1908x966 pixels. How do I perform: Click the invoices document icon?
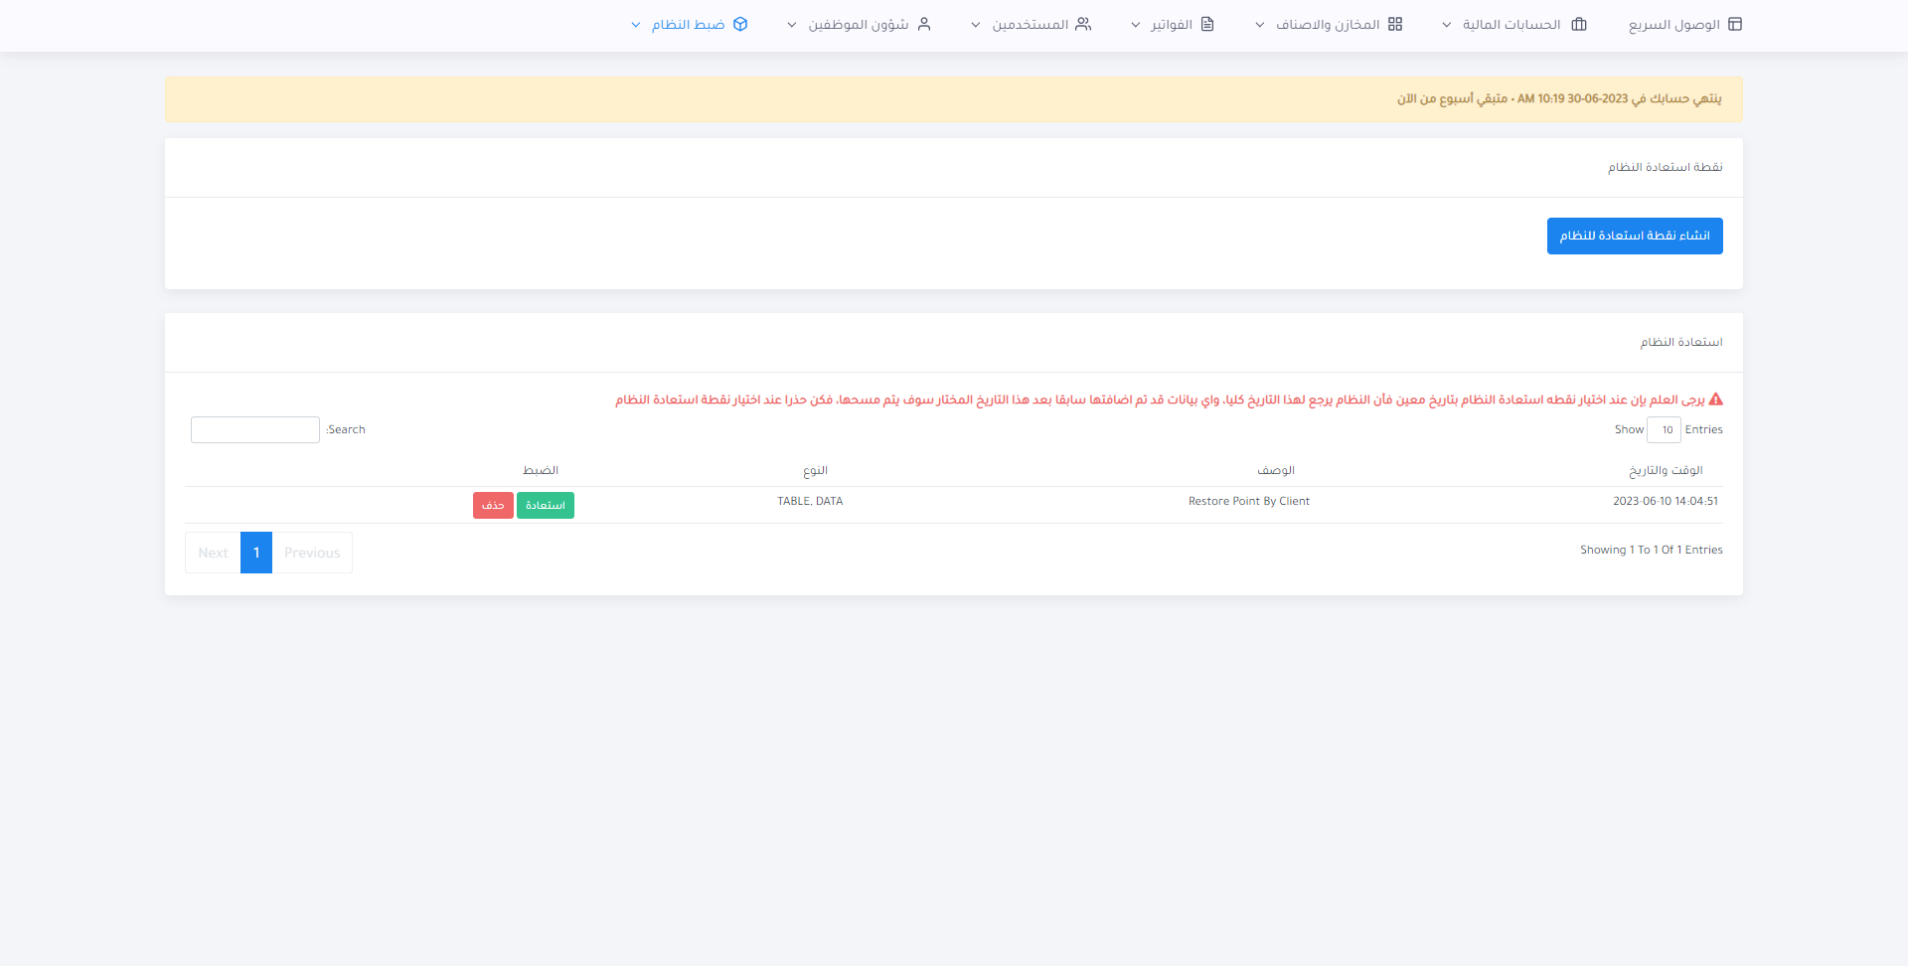1207,24
